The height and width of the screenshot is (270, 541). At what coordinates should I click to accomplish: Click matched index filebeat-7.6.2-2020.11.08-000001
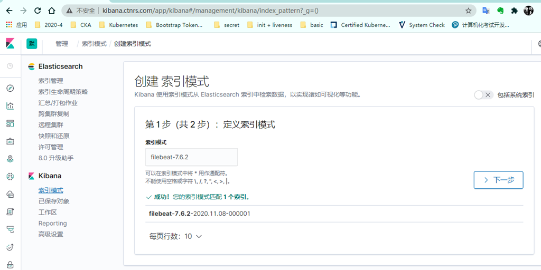199,214
